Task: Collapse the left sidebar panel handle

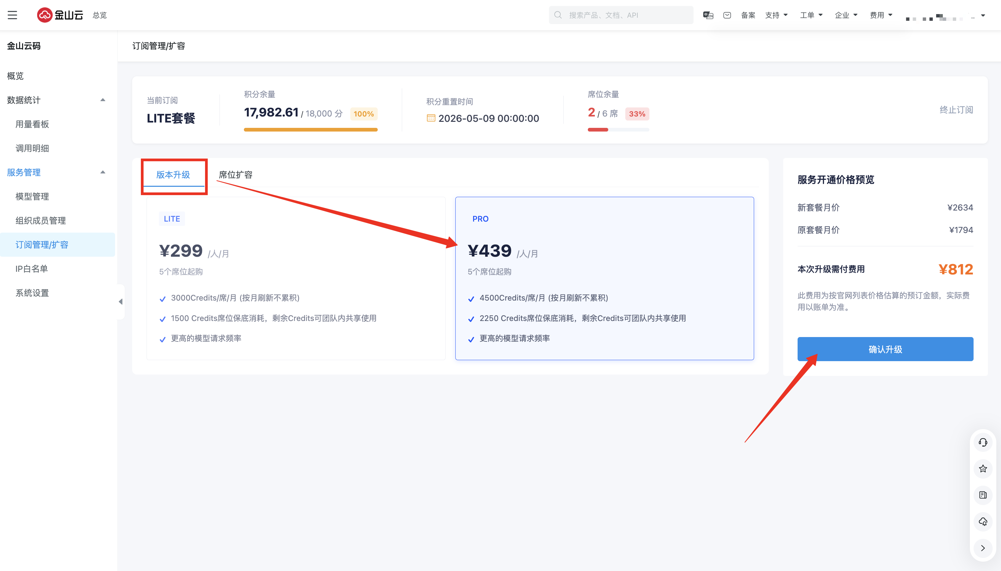Action: point(121,302)
